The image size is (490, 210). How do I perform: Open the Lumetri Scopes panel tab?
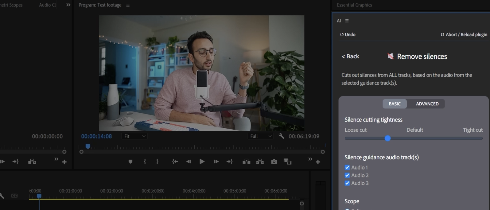(x=11, y=5)
